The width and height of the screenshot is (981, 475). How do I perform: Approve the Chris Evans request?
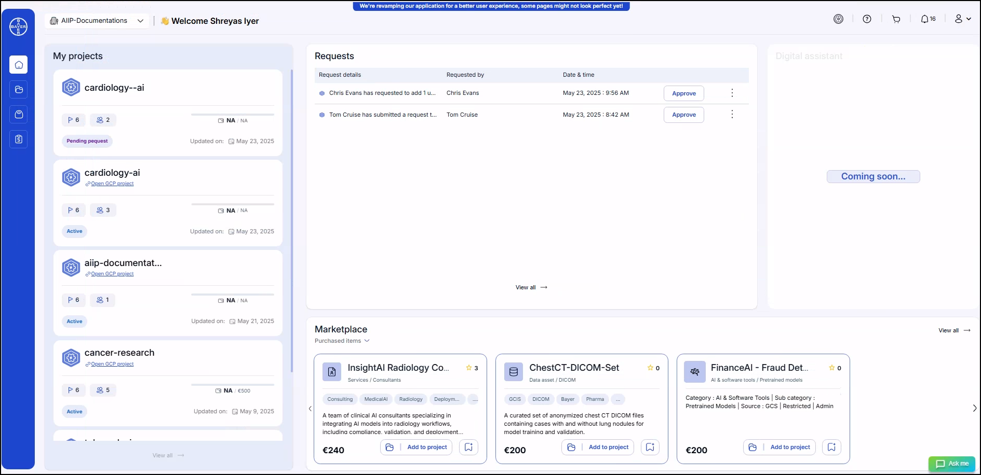tap(684, 93)
